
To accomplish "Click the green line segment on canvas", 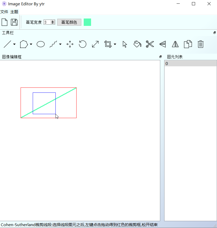I will point(49,103).
